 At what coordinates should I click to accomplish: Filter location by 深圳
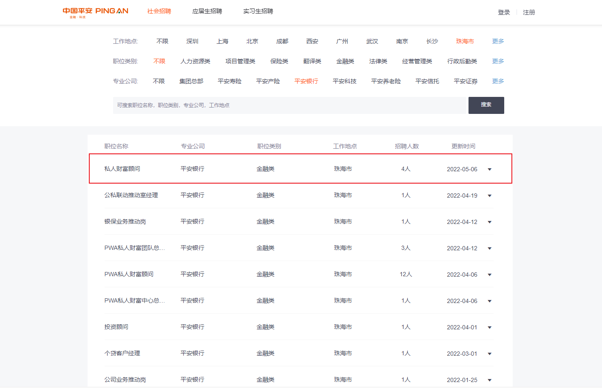click(x=192, y=41)
